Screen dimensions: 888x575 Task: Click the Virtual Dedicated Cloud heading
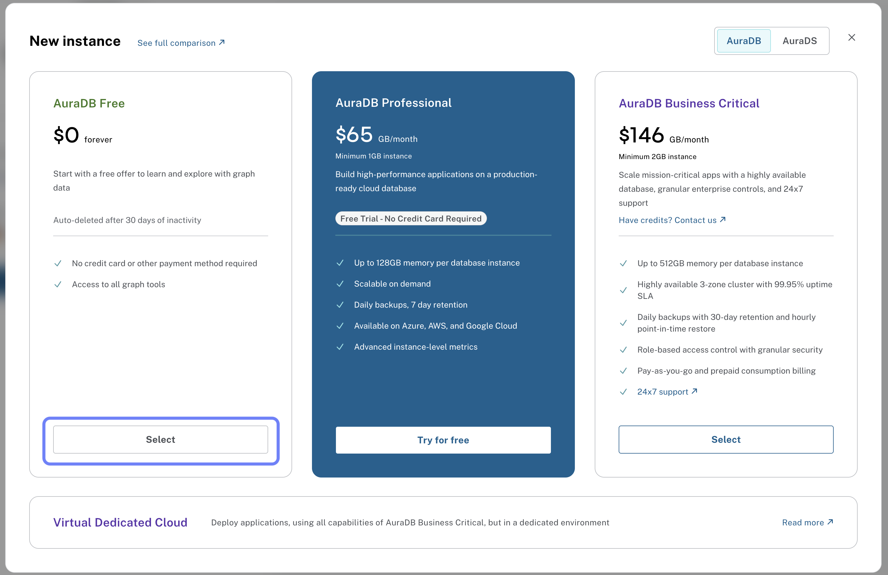click(x=120, y=522)
